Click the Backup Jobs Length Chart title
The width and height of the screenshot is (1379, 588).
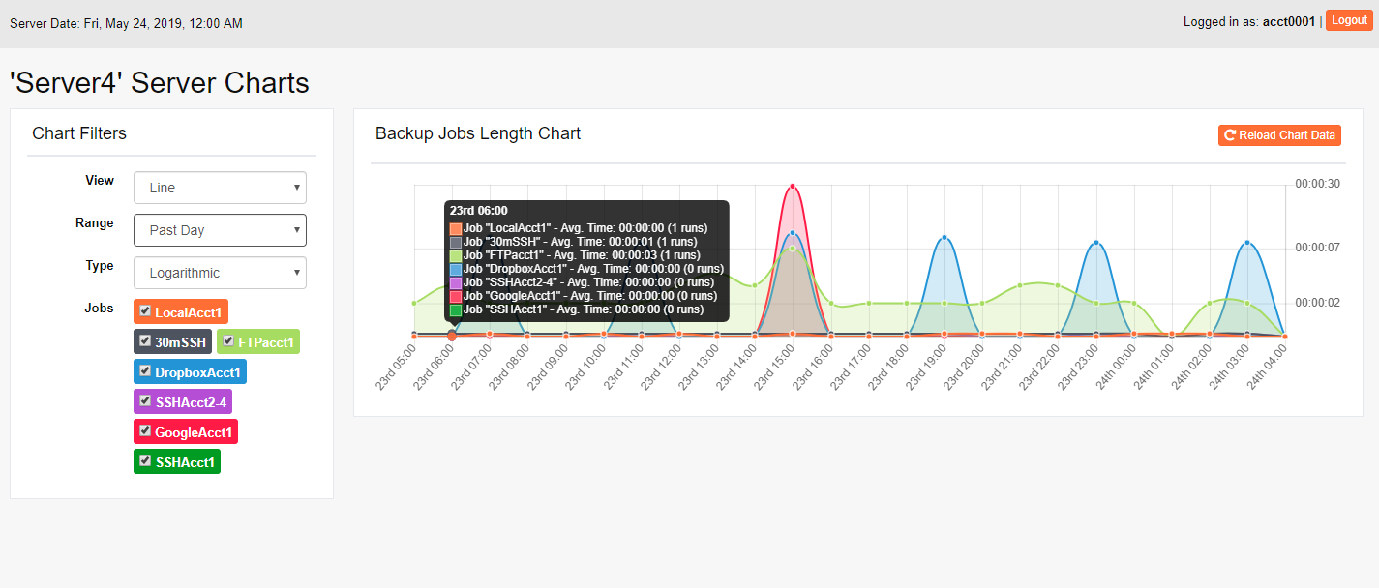click(x=478, y=133)
